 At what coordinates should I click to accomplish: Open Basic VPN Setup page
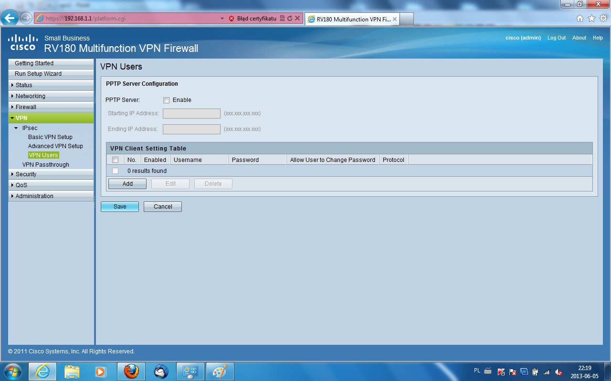click(x=50, y=137)
